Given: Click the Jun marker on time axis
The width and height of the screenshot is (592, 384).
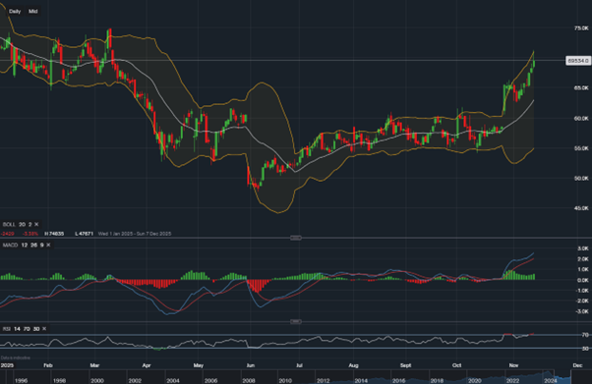Looking at the screenshot, I should tap(250, 365).
